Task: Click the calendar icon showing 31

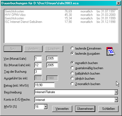Action: pos(110,51)
